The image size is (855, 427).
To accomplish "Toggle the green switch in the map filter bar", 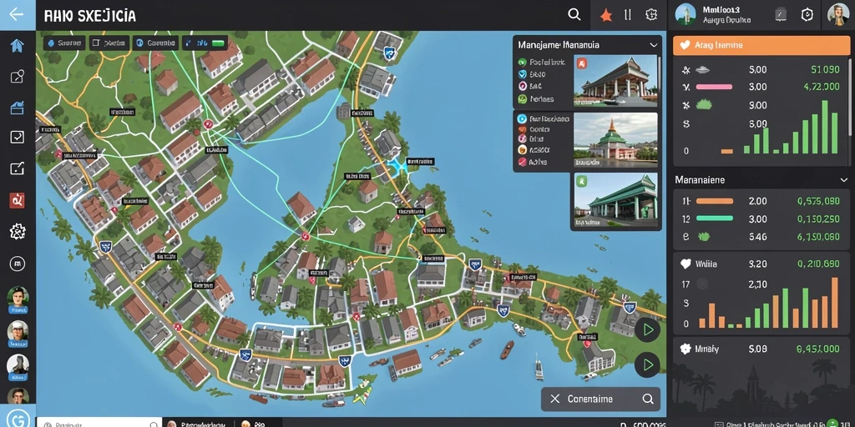I will [220, 43].
